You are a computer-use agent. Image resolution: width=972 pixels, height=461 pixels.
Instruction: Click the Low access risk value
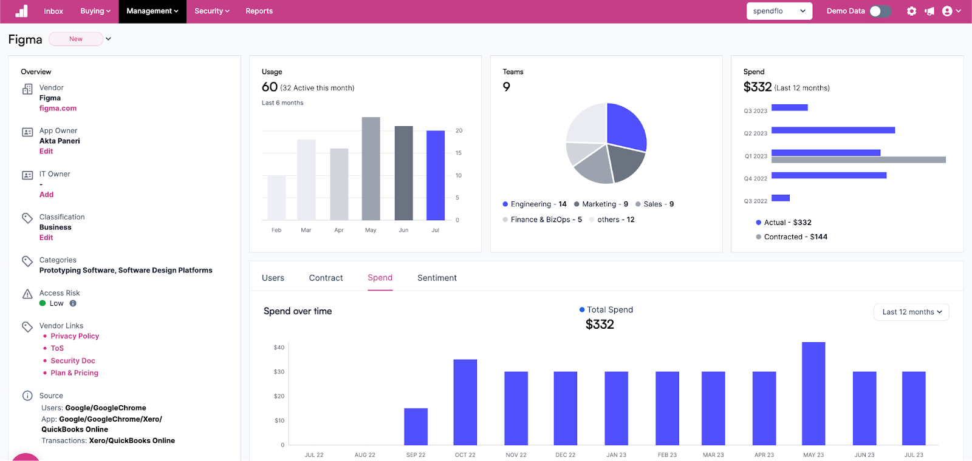click(56, 303)
